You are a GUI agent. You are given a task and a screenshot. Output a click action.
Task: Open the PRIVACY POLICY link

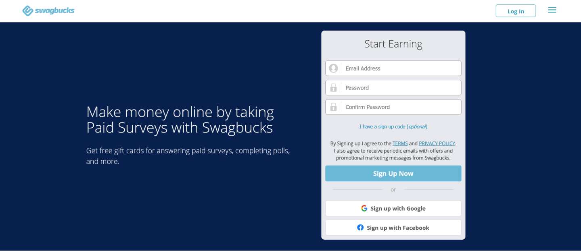coord(437,143)
